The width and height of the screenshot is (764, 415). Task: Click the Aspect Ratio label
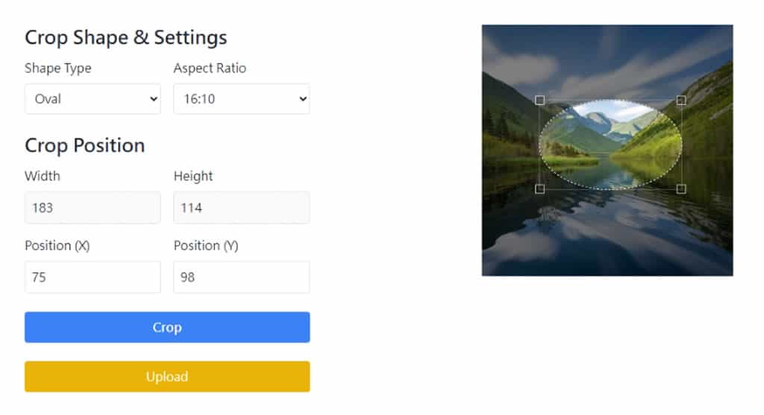210,68
